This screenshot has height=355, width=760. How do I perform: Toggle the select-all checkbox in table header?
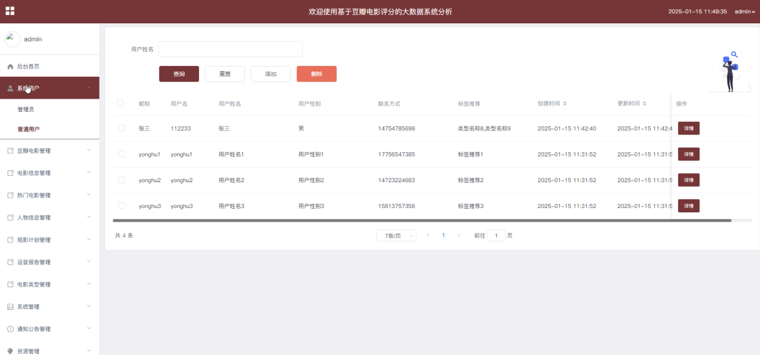(x=120, y=104)
